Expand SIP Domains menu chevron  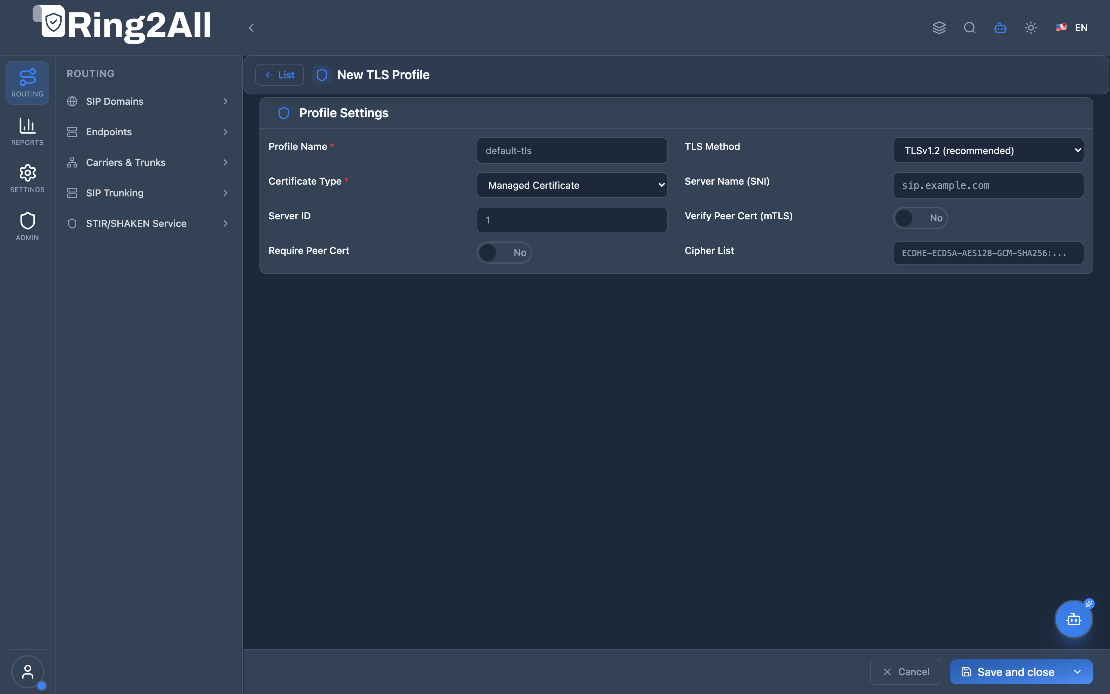[225, 101]
